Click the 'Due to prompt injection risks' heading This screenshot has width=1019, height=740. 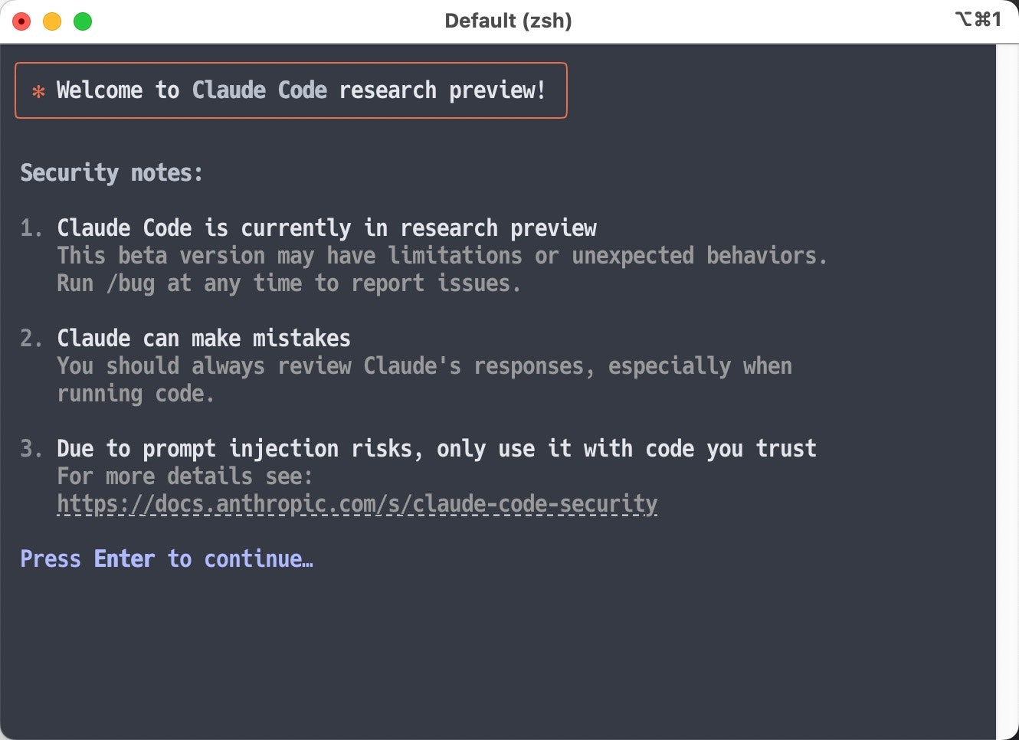coord(437,449)
